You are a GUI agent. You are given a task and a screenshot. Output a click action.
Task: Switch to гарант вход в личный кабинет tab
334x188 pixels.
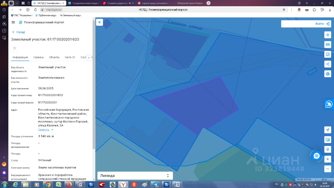coord(153,3)
